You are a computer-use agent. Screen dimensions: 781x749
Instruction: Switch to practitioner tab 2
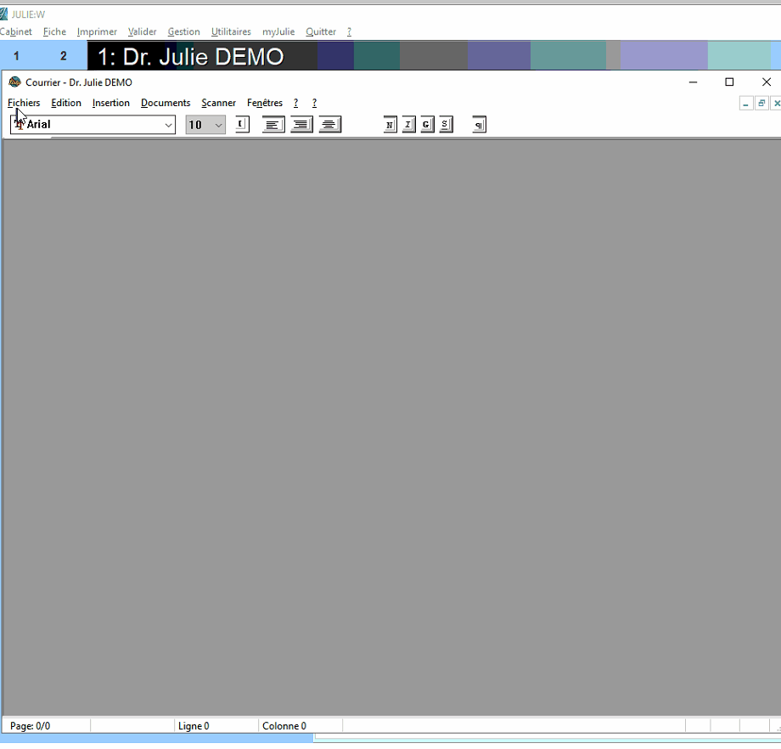tap(64, 56)
